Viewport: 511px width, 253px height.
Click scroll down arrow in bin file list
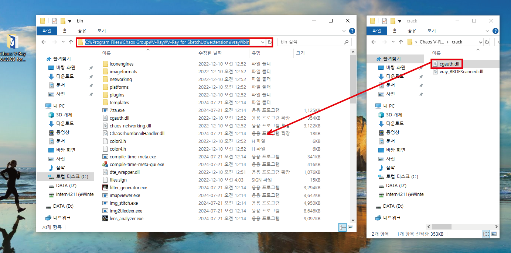pos(353,220)
